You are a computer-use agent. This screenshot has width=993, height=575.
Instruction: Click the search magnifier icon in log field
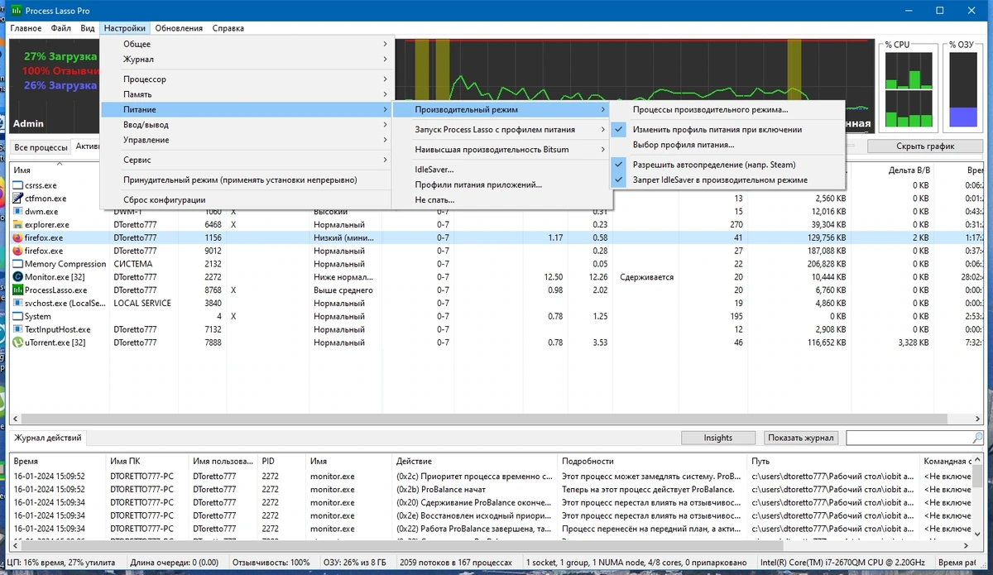tap(976, 438)
